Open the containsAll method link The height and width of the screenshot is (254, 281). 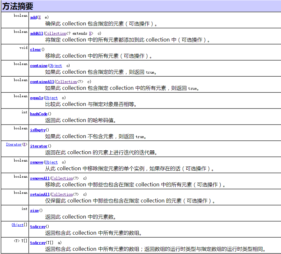[x=42, y=82]
